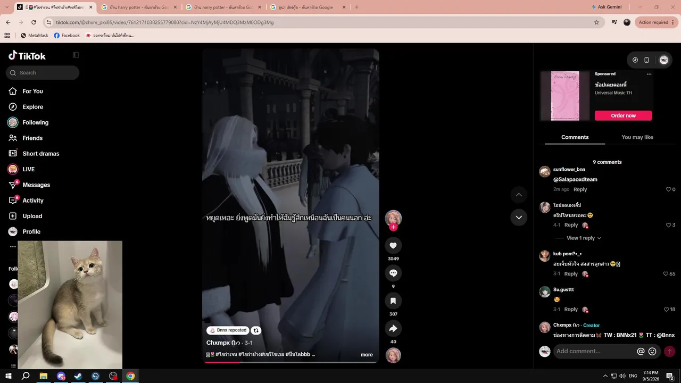681x383 pixels.
Task: Launch Steam from the taskbar
Action: pos(78,376)
